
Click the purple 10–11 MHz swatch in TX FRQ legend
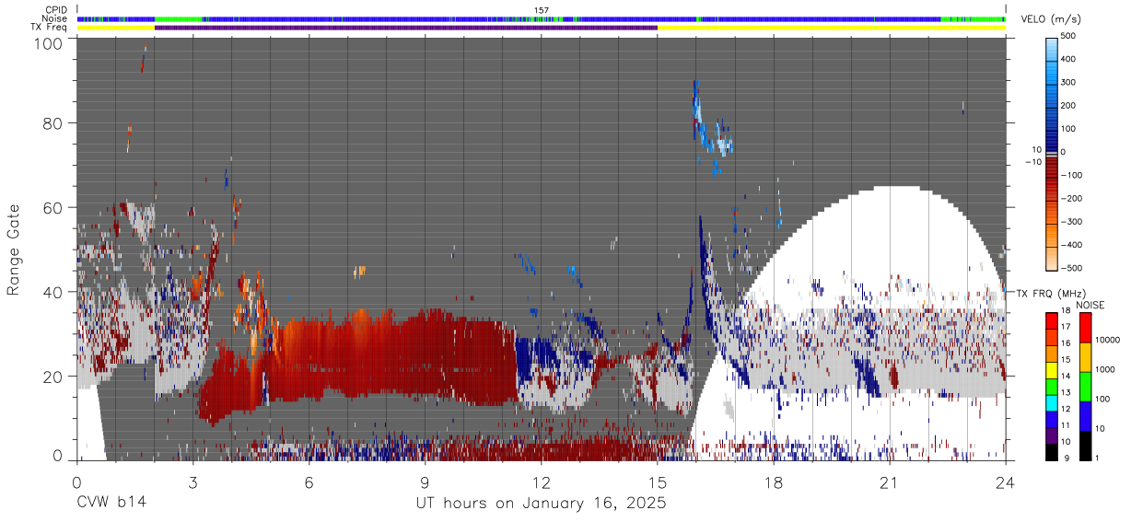pos(1052,435)
